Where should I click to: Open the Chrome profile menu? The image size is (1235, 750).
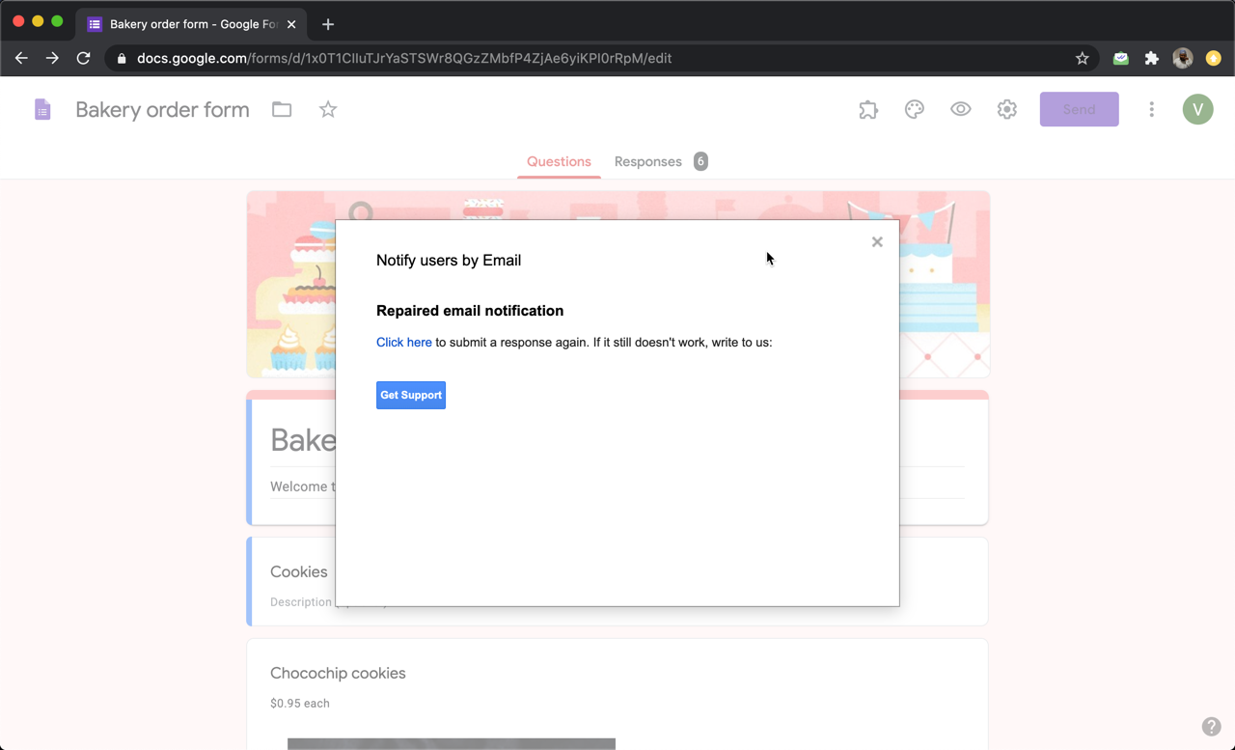click(x=1182, y=58)
